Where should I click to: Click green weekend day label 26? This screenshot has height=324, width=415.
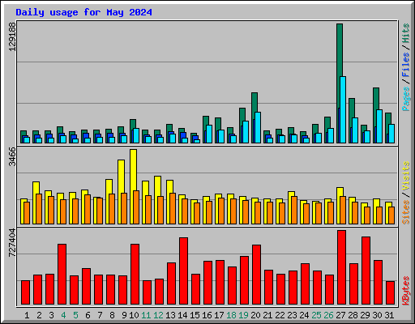[328, 315]
